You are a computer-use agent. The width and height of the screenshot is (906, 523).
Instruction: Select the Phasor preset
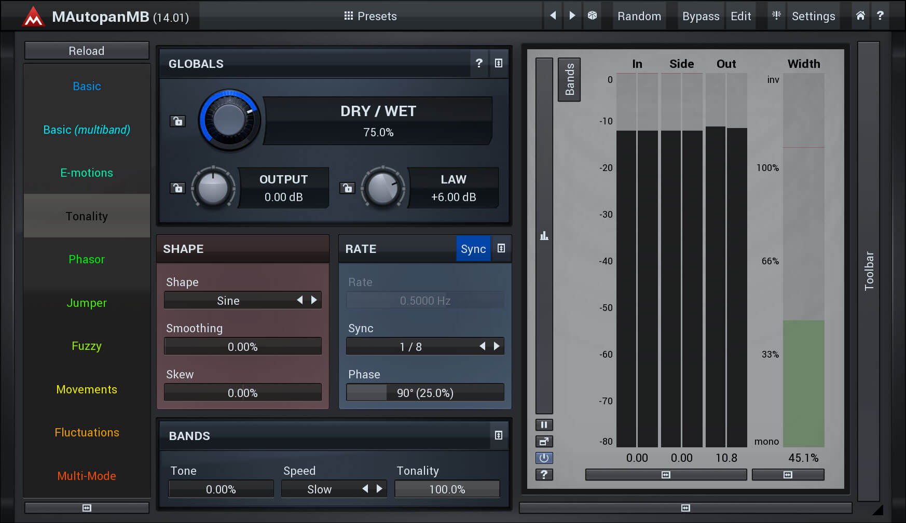[87, 259]
